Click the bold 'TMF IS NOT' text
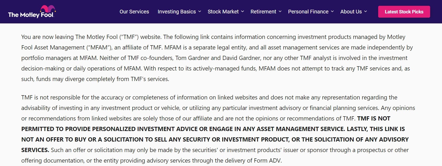 pos(374,118)
